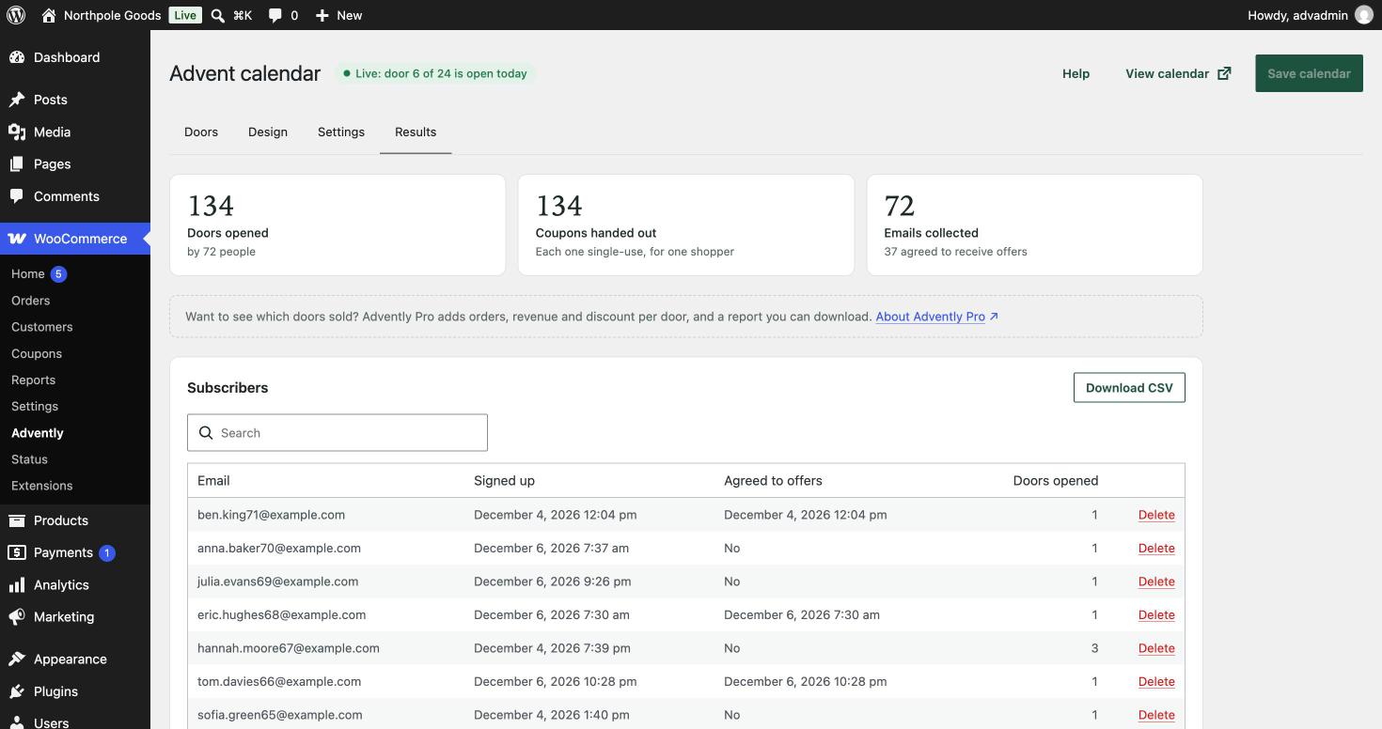This screenshot has height=729, width=1382.
Task: Click the WooCommerce logo icon
Action: [17, 239]
